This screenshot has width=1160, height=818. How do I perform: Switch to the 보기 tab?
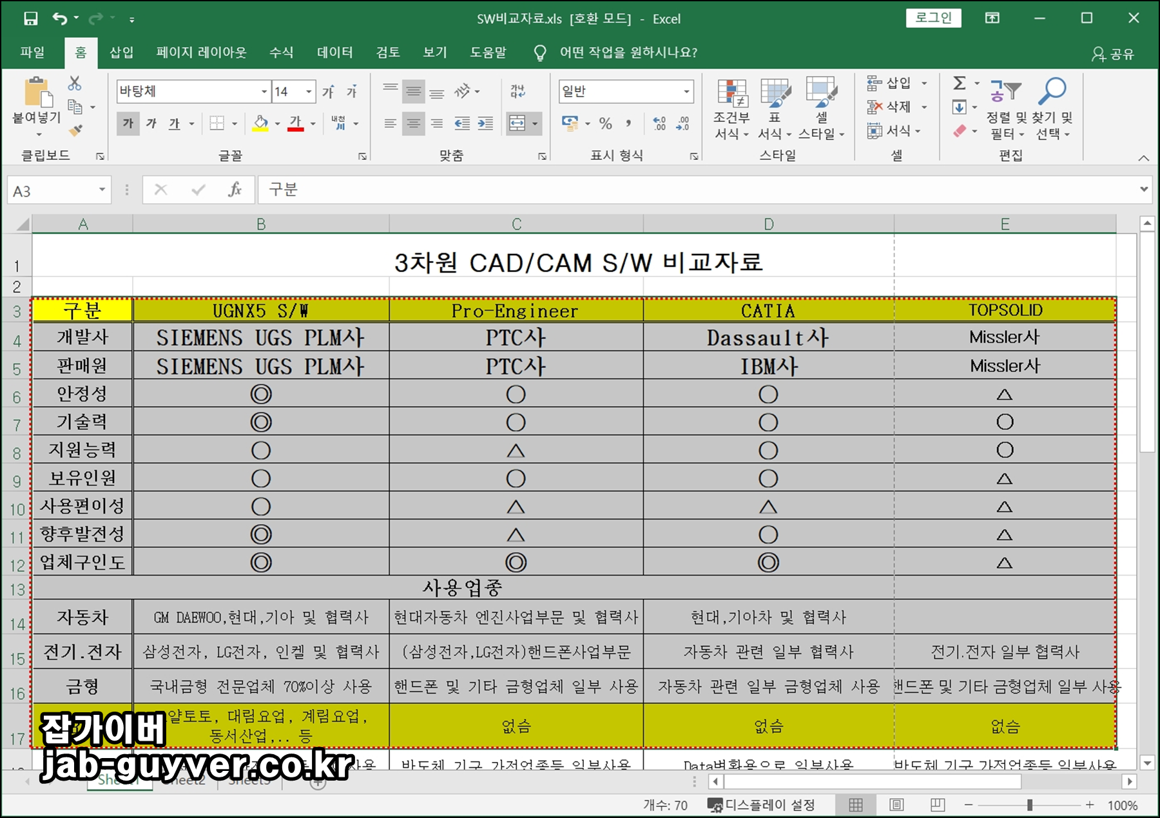[435, 52]
